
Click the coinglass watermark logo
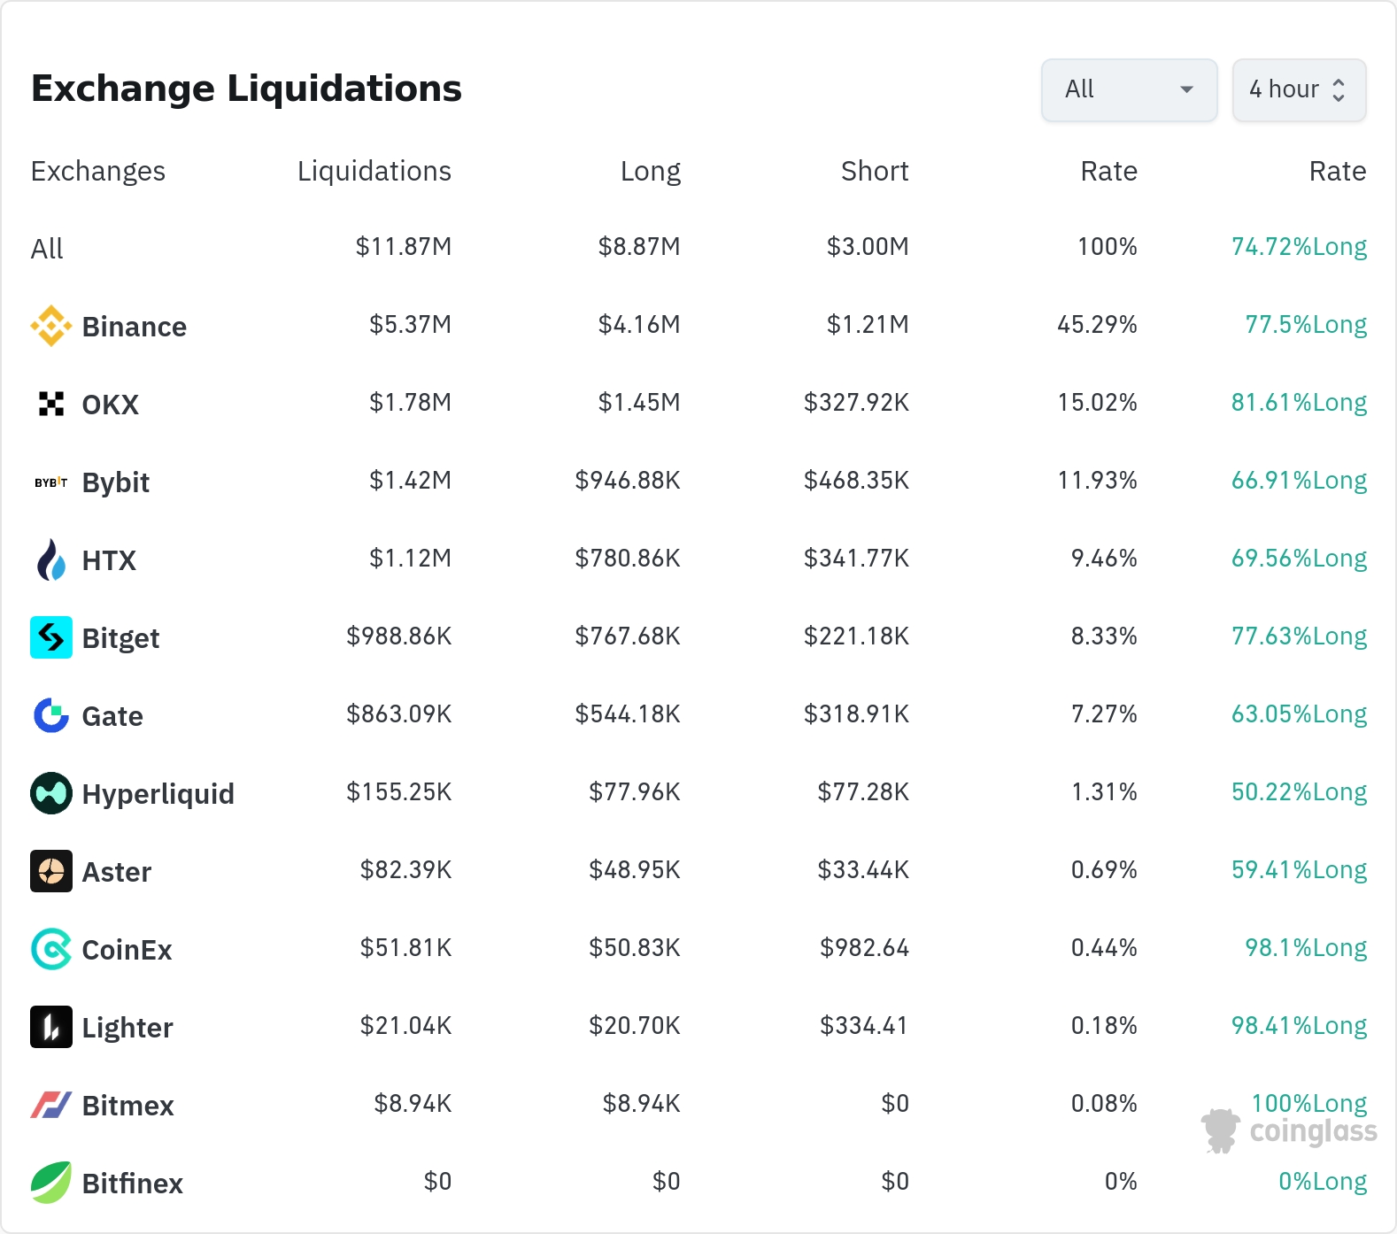point(1289,1130)
